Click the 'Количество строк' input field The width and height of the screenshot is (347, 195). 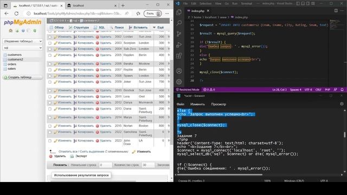[148, 165]
